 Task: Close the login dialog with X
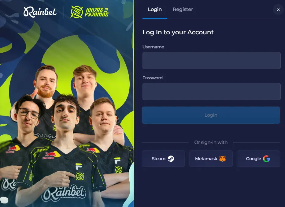278,10
